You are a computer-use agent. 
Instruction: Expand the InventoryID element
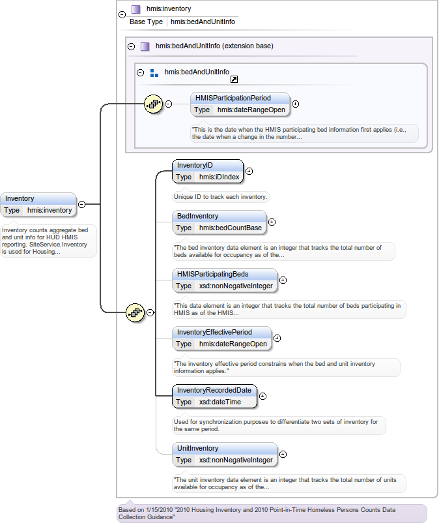[249, 172]
